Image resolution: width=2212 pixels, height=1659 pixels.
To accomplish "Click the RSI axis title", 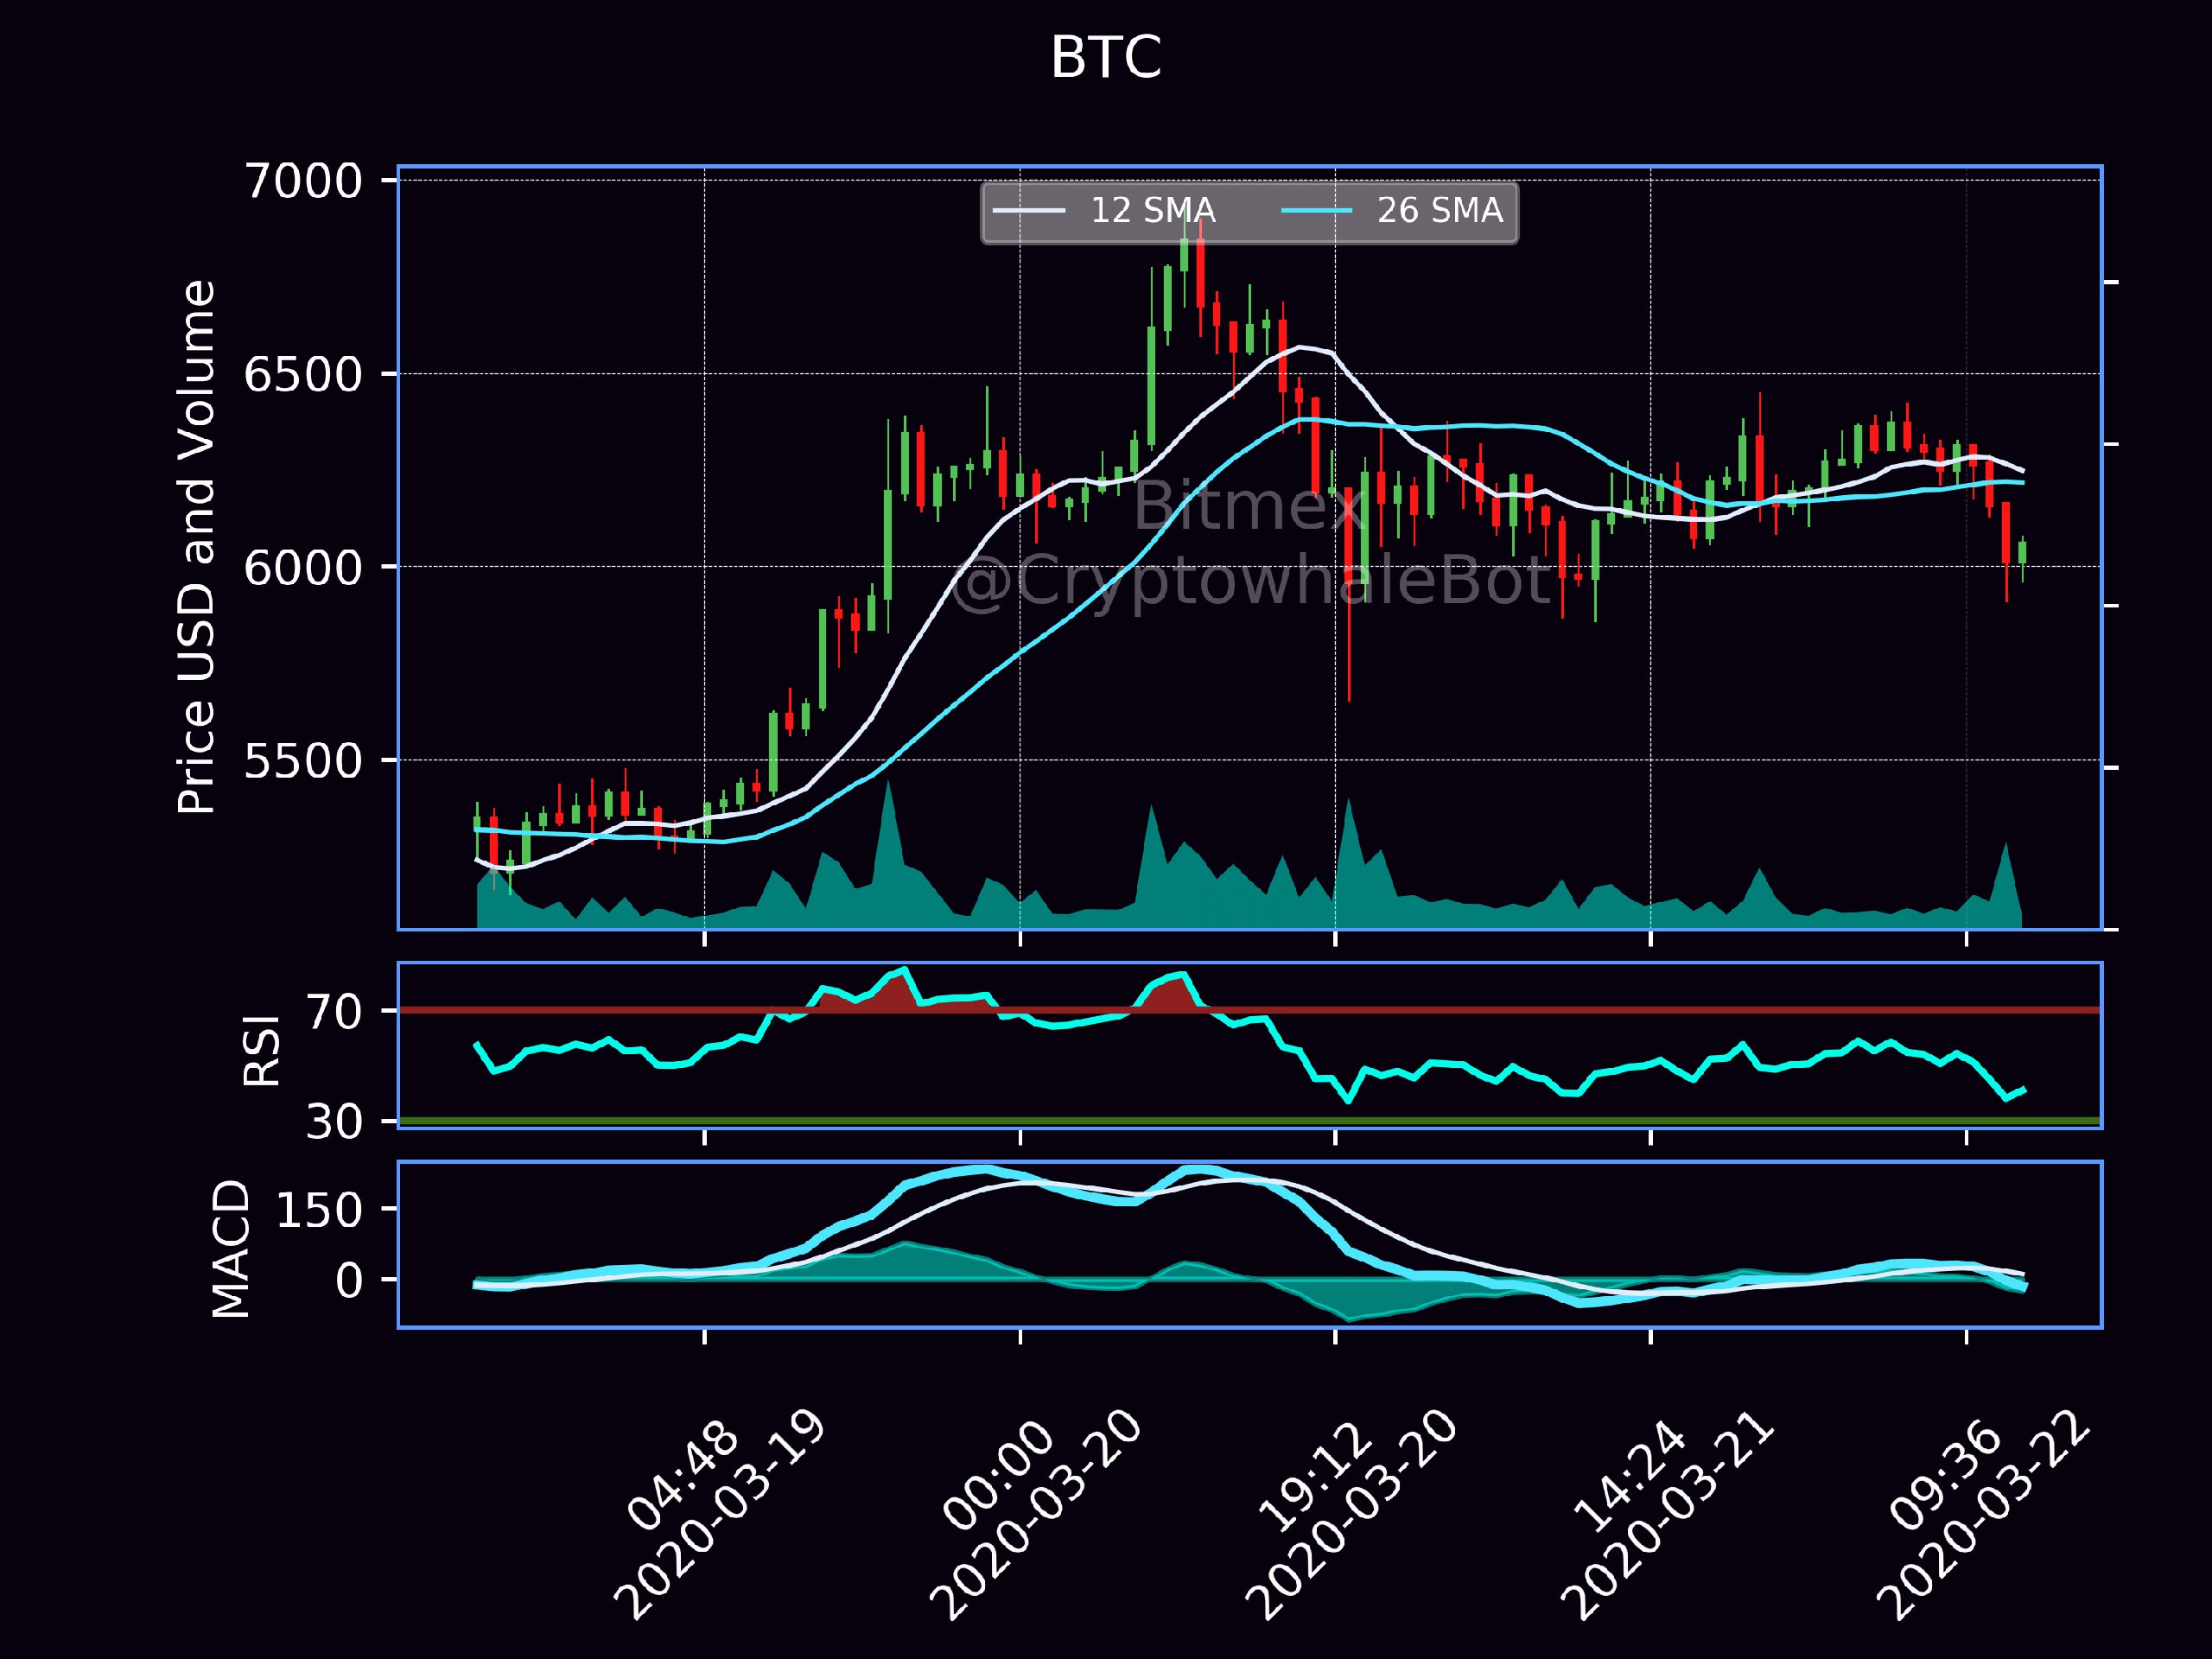I will (262, 1050).
